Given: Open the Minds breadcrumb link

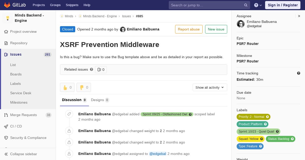Looking at the screenshot, I should [x=69, y=16].
